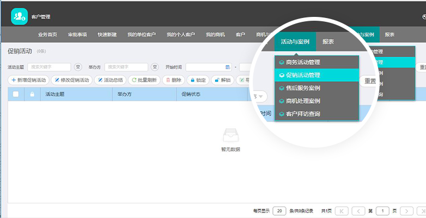Viewport: 426px width, 218px height.
Task: Open the 活动与案例 menu in magnified view
Action: (x=295, y=41)
